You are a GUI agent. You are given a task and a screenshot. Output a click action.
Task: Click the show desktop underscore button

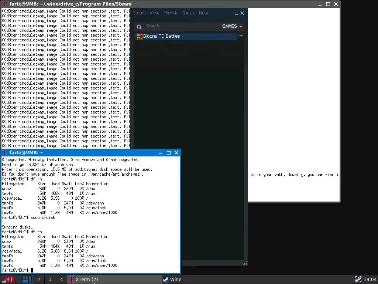click(18, 280)
